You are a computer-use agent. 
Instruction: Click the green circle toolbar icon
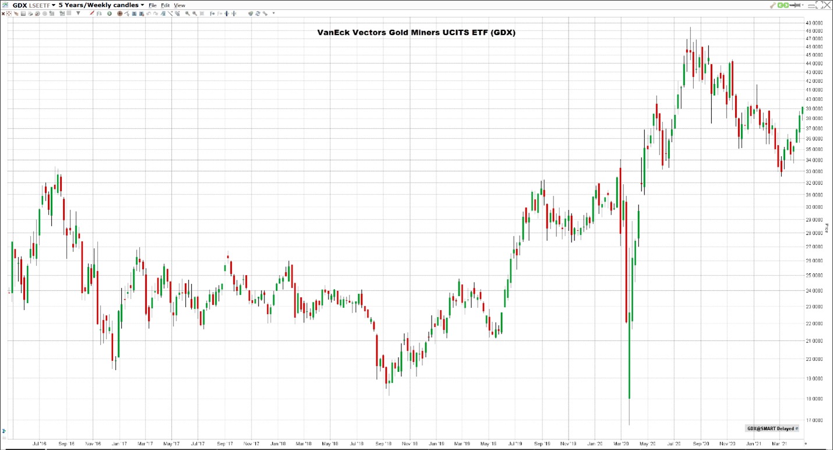click(x=110, y=13)
